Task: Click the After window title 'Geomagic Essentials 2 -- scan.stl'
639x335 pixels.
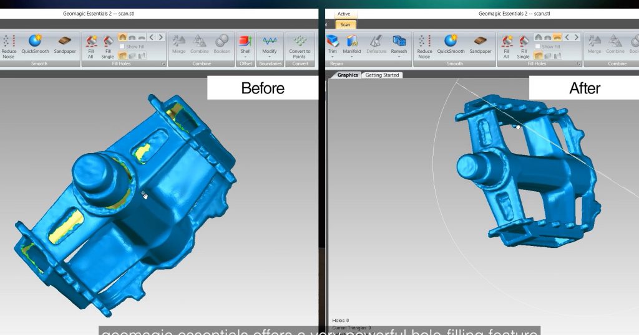Action: coord(514,14)
